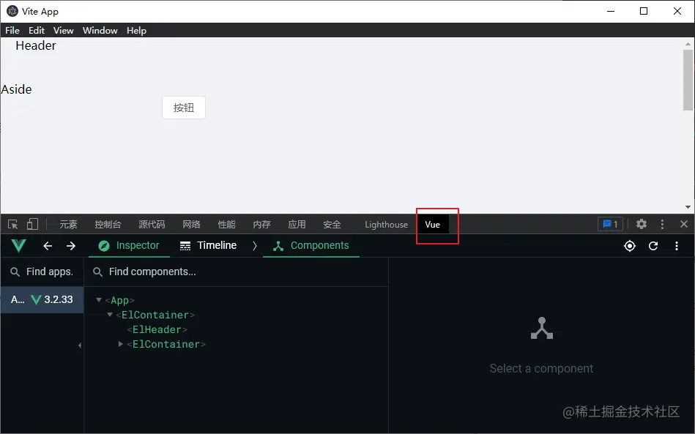Open the 性能 DevTools tab

pos(226,225)
